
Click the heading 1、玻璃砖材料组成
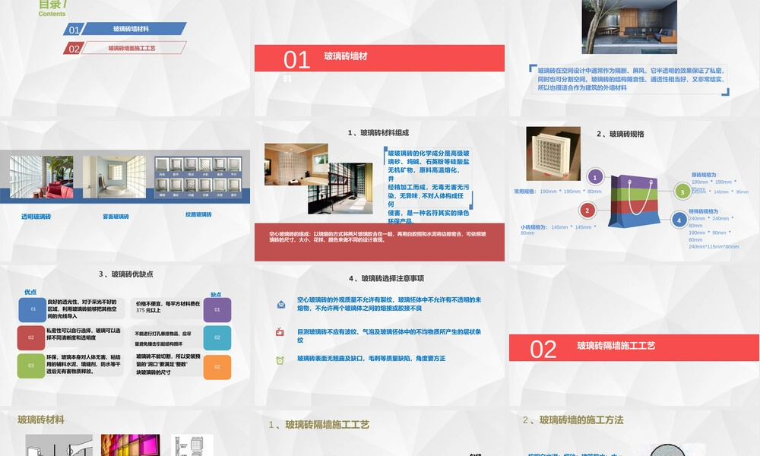coord(378,133)
